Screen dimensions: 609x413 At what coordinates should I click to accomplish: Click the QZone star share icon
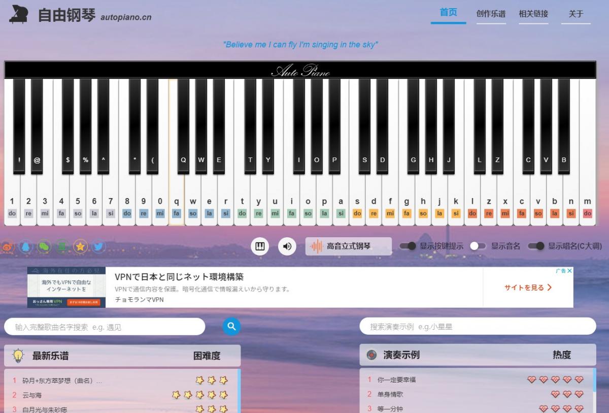click(80, 247)
